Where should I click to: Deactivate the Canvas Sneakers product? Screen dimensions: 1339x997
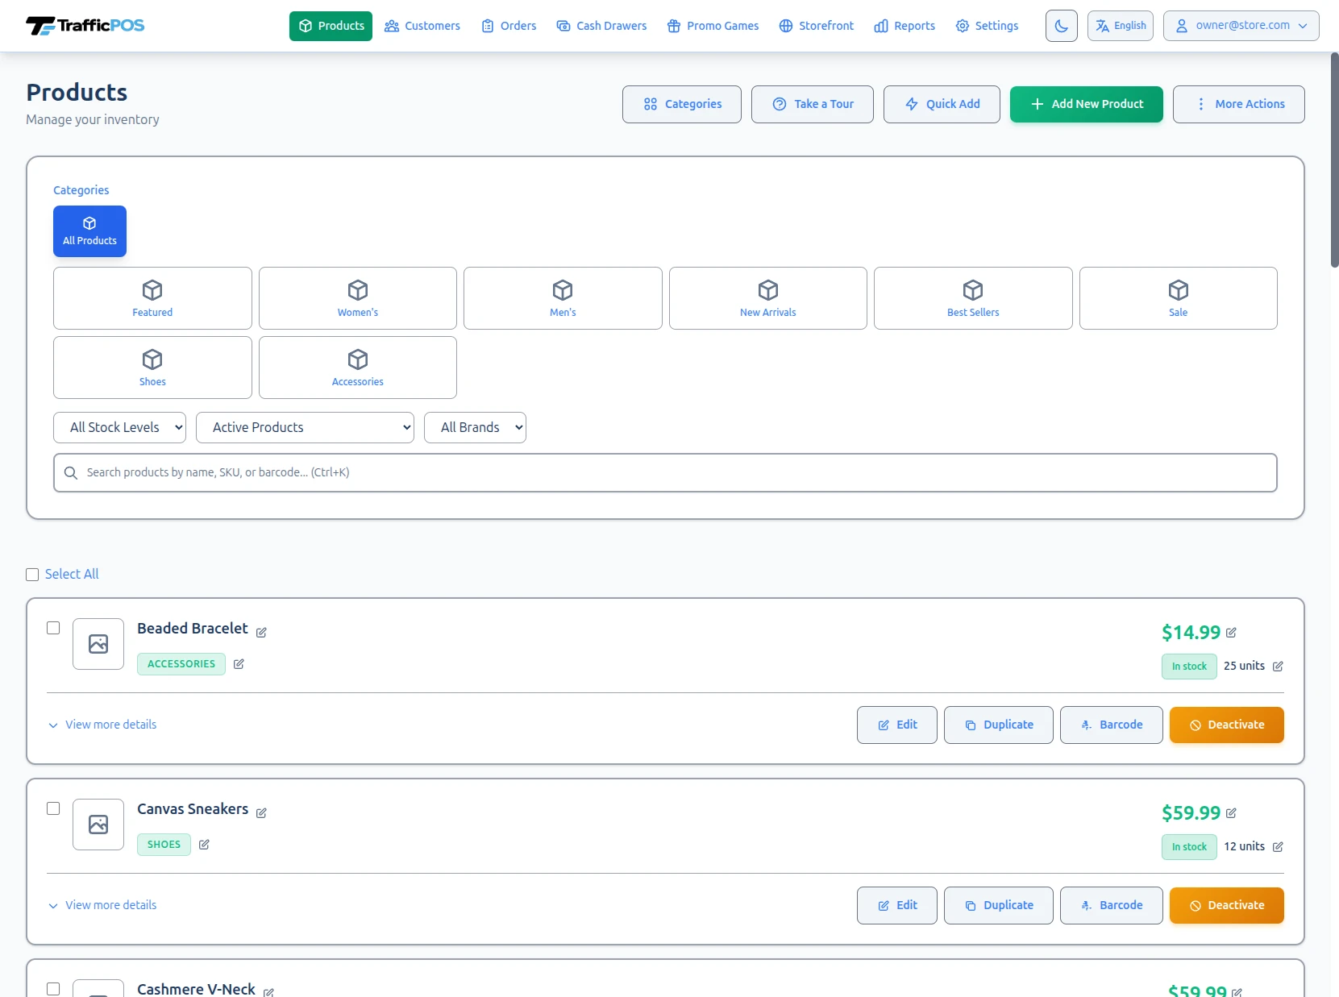[x=1227, y=905]
